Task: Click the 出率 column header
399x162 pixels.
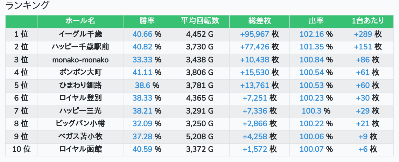Action: coord(316,21)
